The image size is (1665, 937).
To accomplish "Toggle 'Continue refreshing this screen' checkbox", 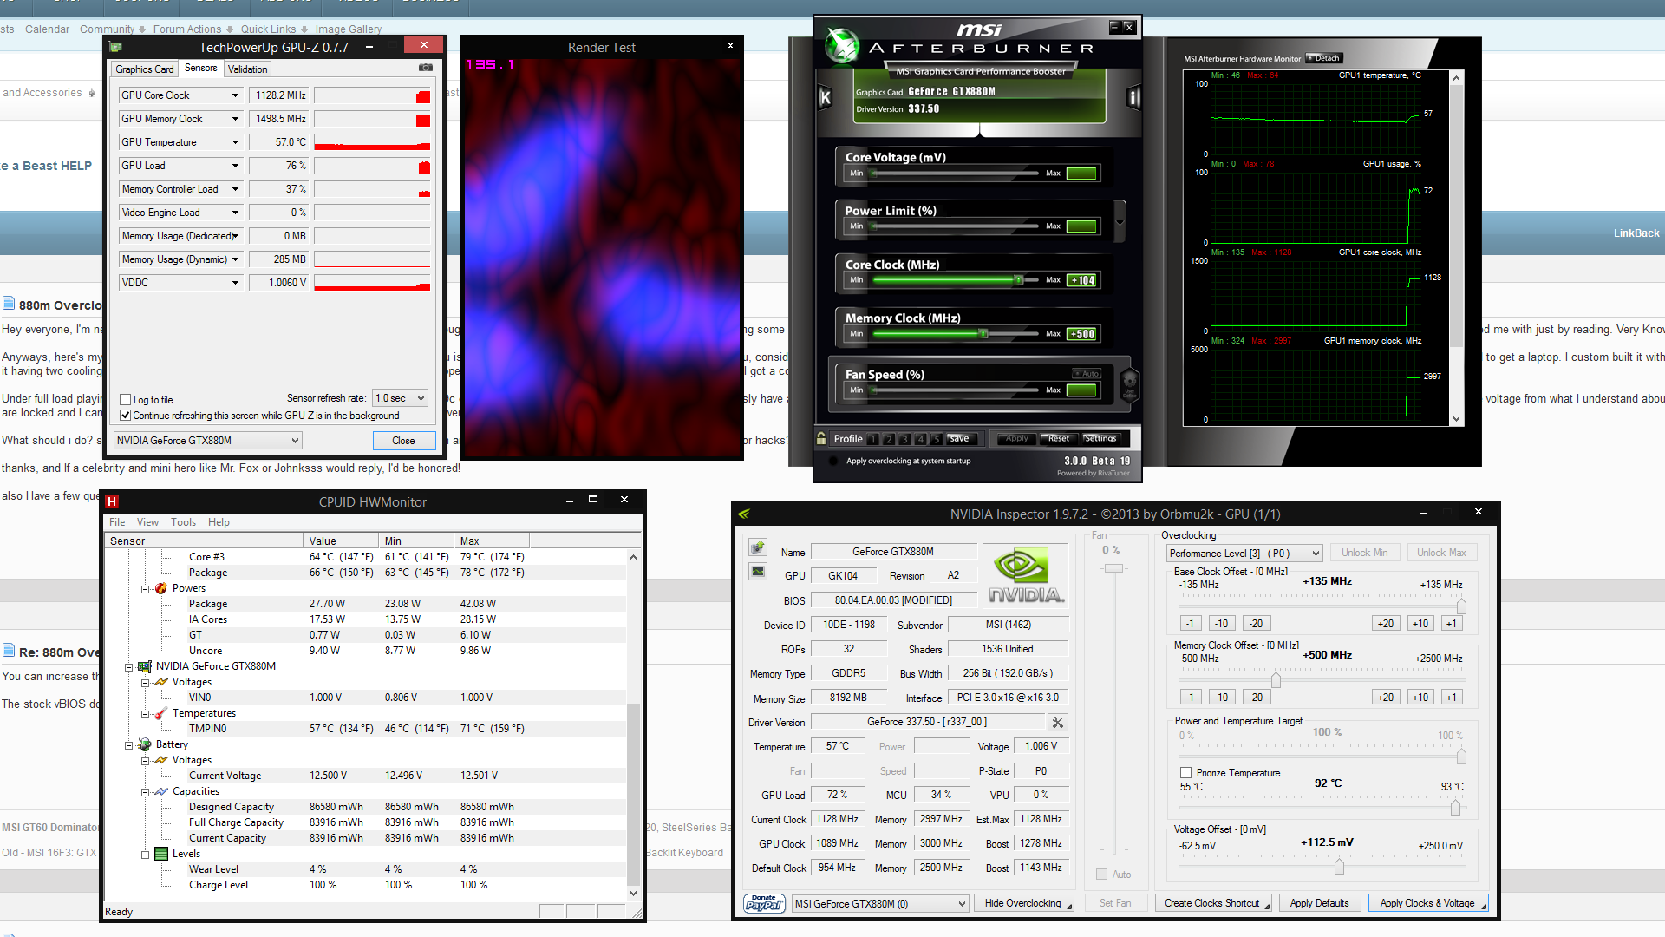I will [126, 416].
